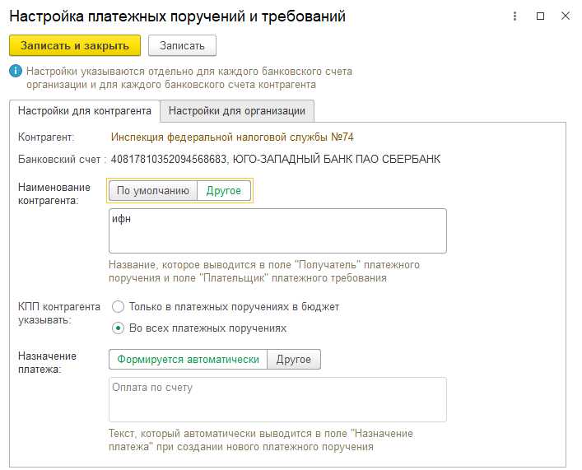Screen dimensions: 582x470
Task: Click the bank account text '40817810352094568683, ЮГО-ЗАПАДНЫЙ БАНК ПАО СБЕРБАНК'
Action: (276, 159)
